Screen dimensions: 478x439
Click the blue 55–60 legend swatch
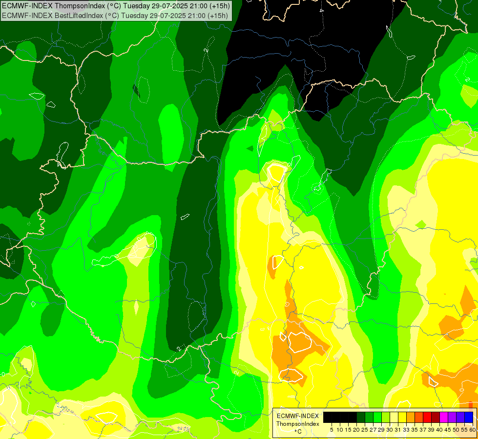click(469, 417)
